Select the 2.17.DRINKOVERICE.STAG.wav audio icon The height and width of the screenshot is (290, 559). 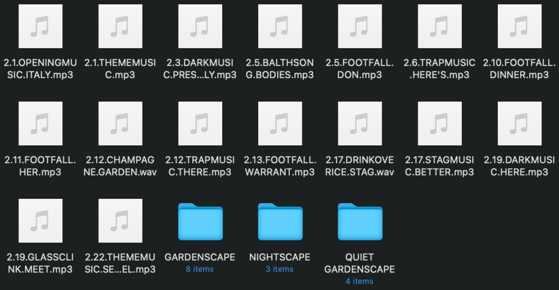[359, 123]
